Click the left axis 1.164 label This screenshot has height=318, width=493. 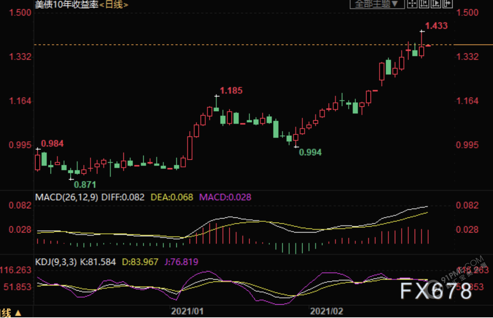[x=20, y=101]
